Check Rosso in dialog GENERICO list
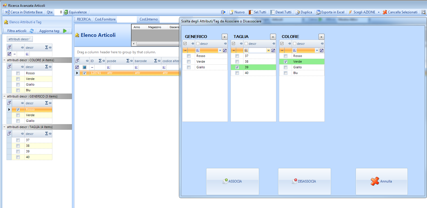427x208 pixels. [x=189, y=56]
